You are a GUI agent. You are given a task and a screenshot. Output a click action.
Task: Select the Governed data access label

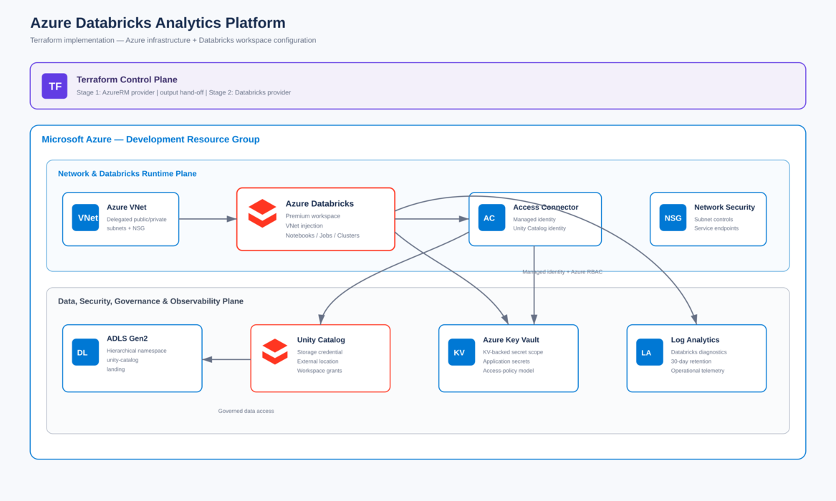coord(246,411)
